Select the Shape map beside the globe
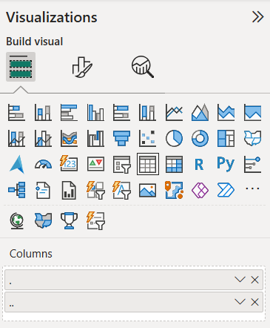 point(43,221)
